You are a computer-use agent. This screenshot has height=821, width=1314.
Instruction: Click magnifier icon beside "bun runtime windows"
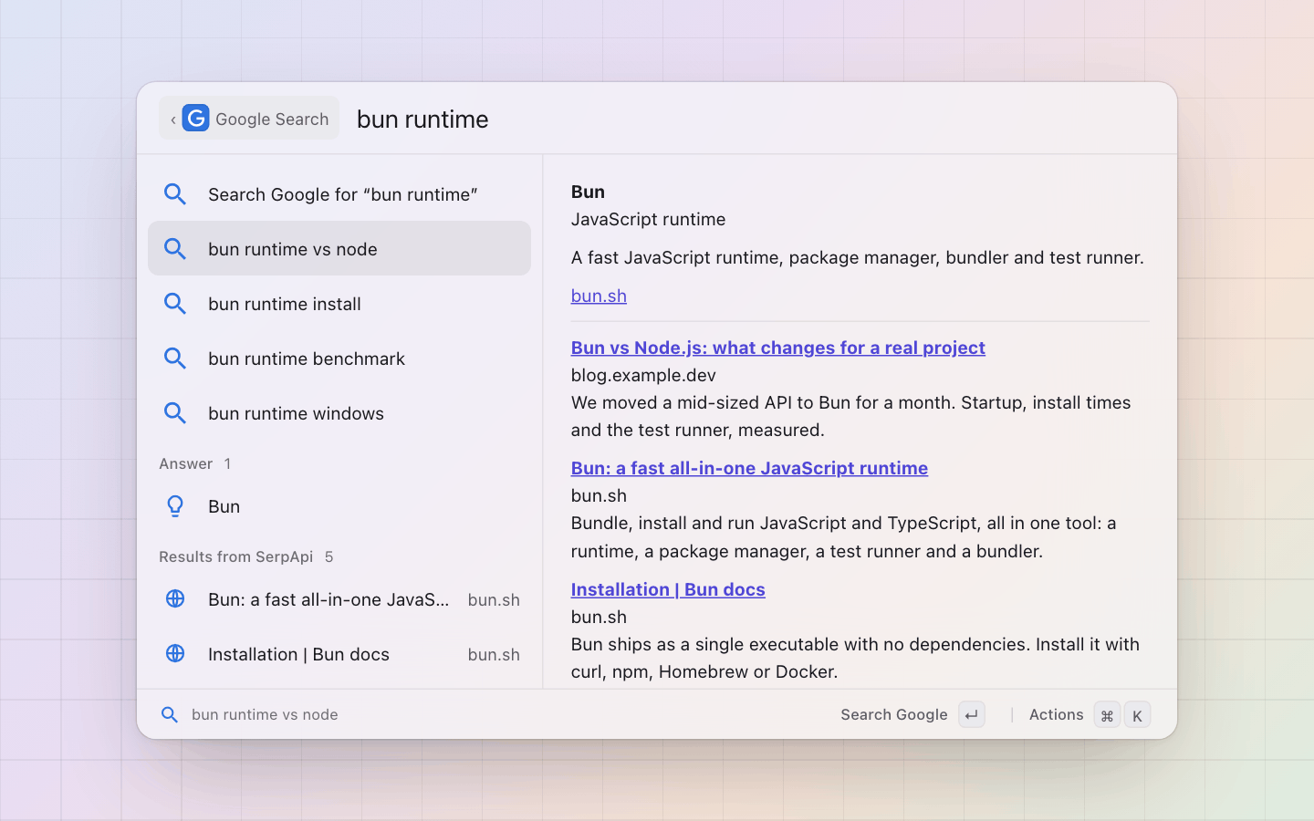pyautogui.click(x=175, y=413)
